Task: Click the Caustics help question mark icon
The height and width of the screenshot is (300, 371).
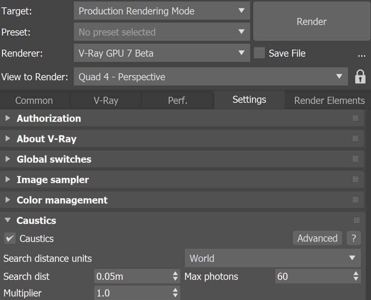Action: point(354,238)
